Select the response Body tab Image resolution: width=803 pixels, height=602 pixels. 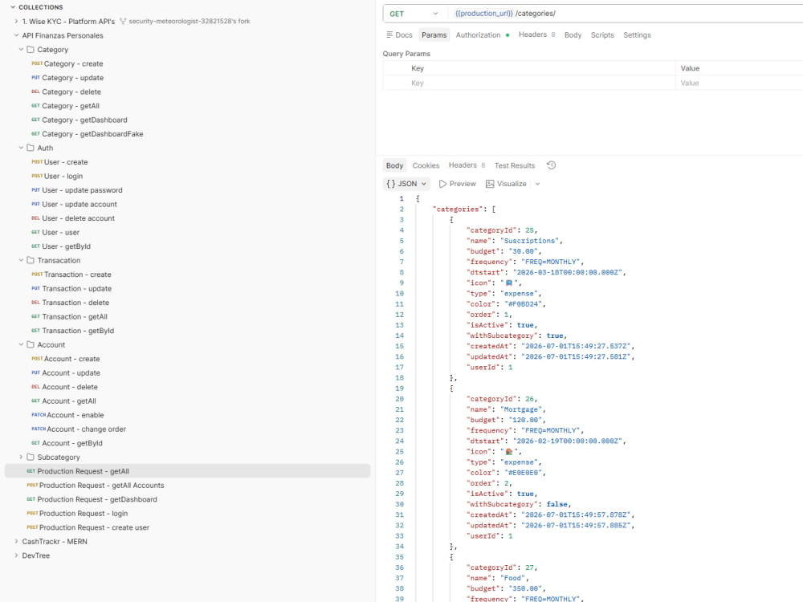coord(394,165)
